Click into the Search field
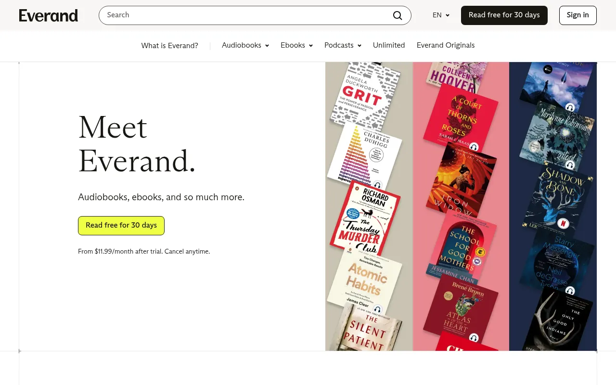 click(255, 15)
